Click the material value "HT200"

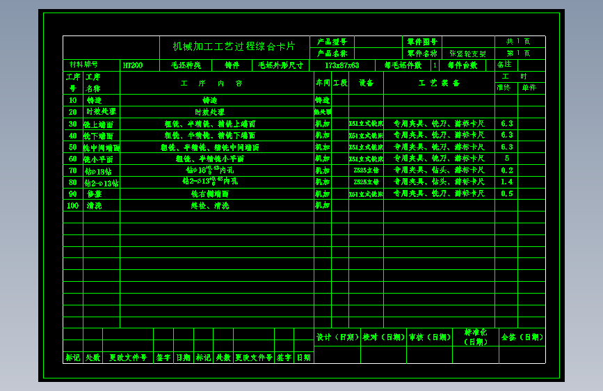point(133,65)
